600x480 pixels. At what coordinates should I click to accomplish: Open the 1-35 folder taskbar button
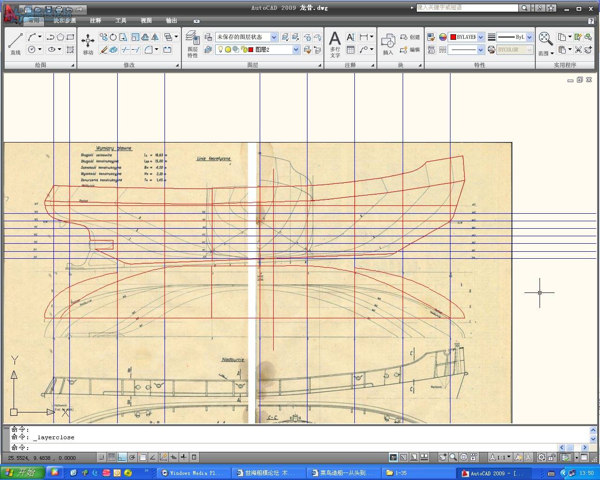pos(419,472)
